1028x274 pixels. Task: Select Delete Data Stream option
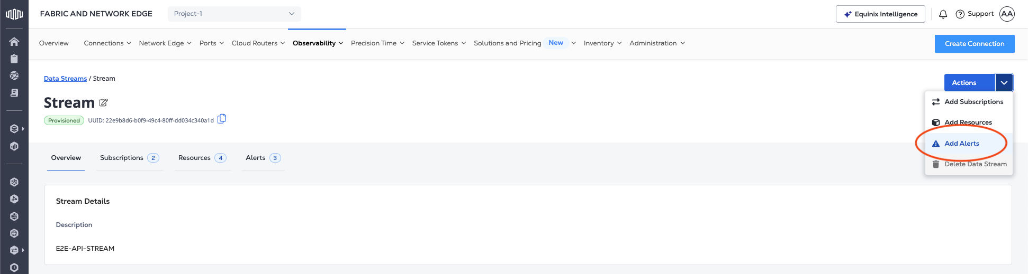pos(975,164)
